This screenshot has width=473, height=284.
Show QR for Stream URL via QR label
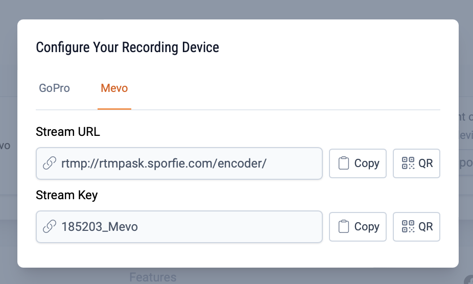click(425, 163)
